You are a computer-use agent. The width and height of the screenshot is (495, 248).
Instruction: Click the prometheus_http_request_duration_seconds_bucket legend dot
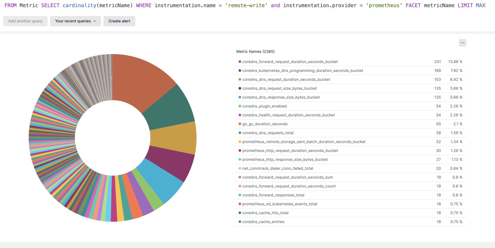point(239,150)
